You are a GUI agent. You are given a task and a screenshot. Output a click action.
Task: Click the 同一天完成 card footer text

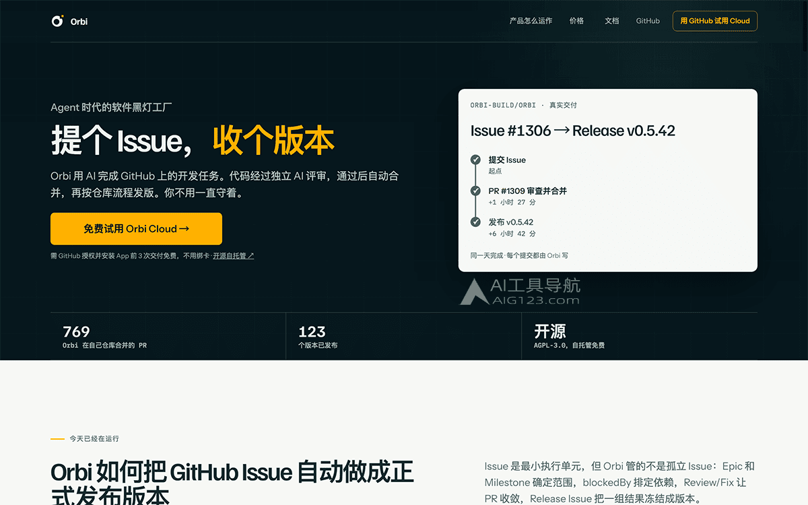519,255
